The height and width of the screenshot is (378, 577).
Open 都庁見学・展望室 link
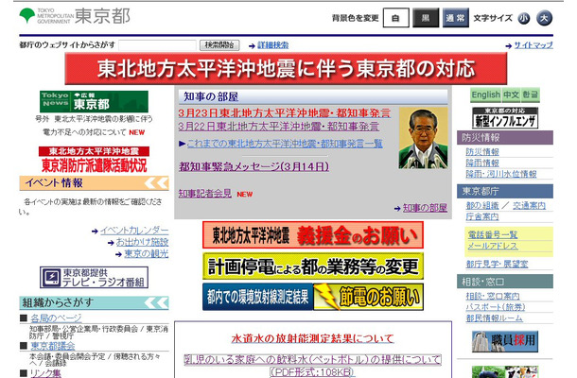pos(497,264)
